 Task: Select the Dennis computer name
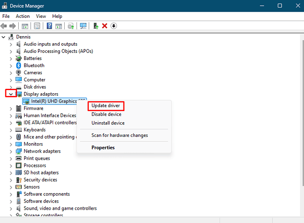(23, 37)
